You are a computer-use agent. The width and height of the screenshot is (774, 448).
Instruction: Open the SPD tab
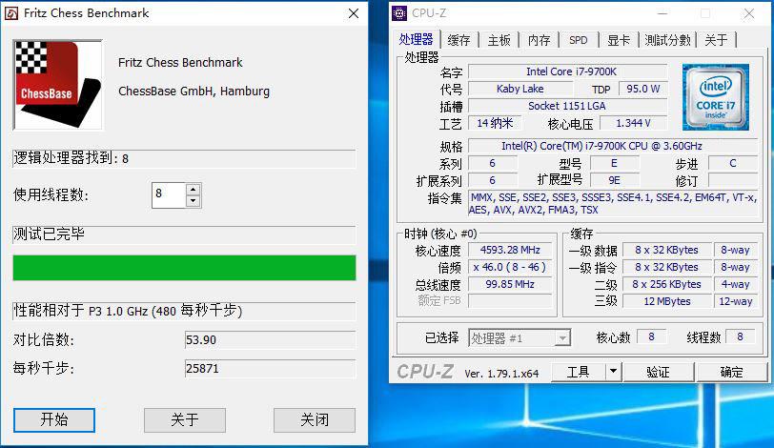point(579,40)
